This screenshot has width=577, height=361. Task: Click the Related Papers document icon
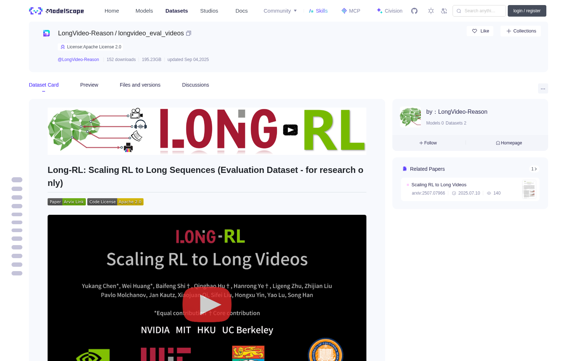coord(405,169)
